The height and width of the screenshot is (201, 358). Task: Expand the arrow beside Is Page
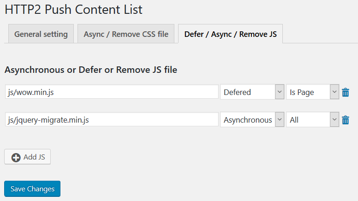coord(334,92)
